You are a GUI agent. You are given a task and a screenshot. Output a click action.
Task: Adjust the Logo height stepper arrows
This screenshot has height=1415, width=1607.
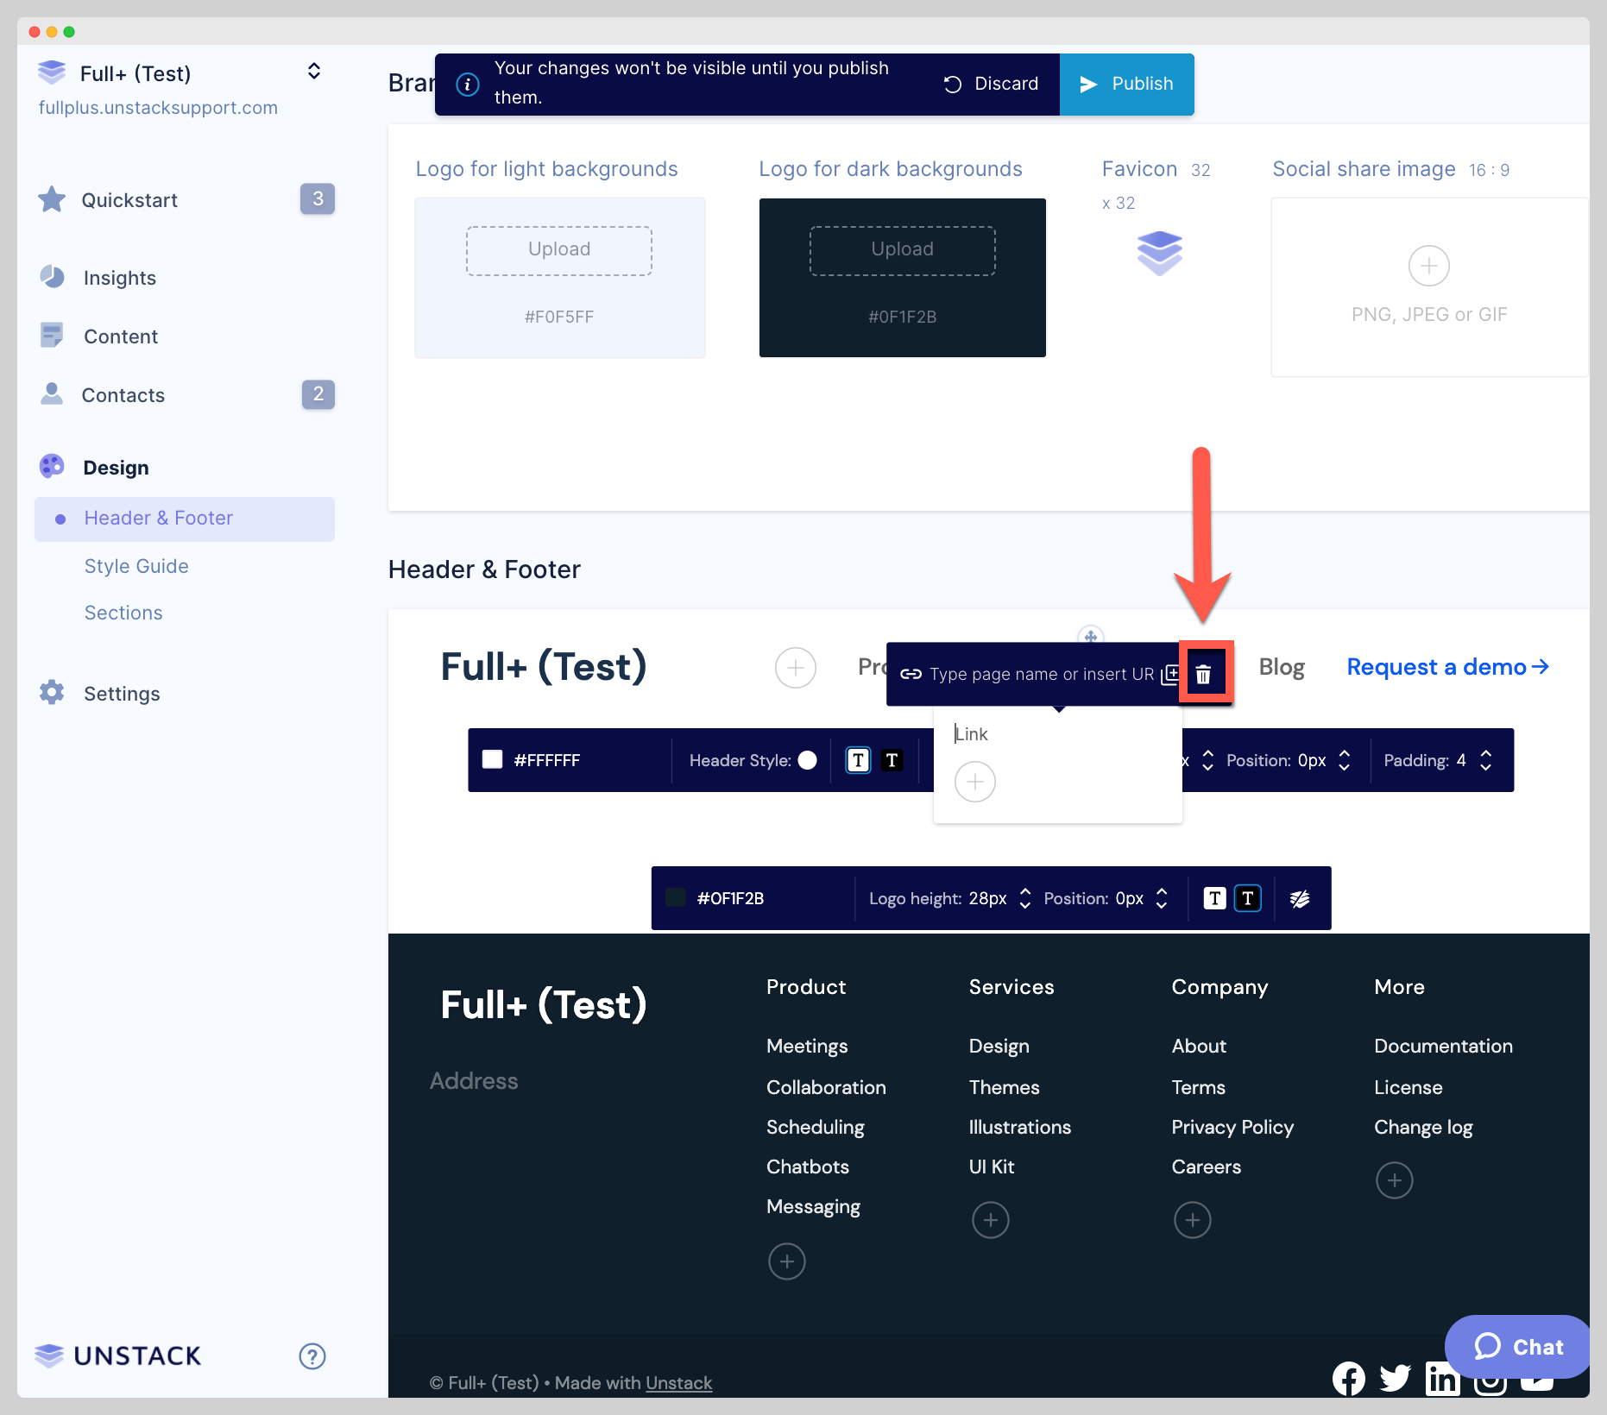(x=1025, y=899)
